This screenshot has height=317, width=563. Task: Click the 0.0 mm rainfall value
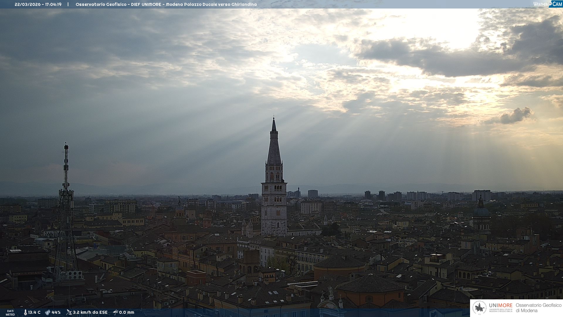pyautogui.click(x=127, y=312)
